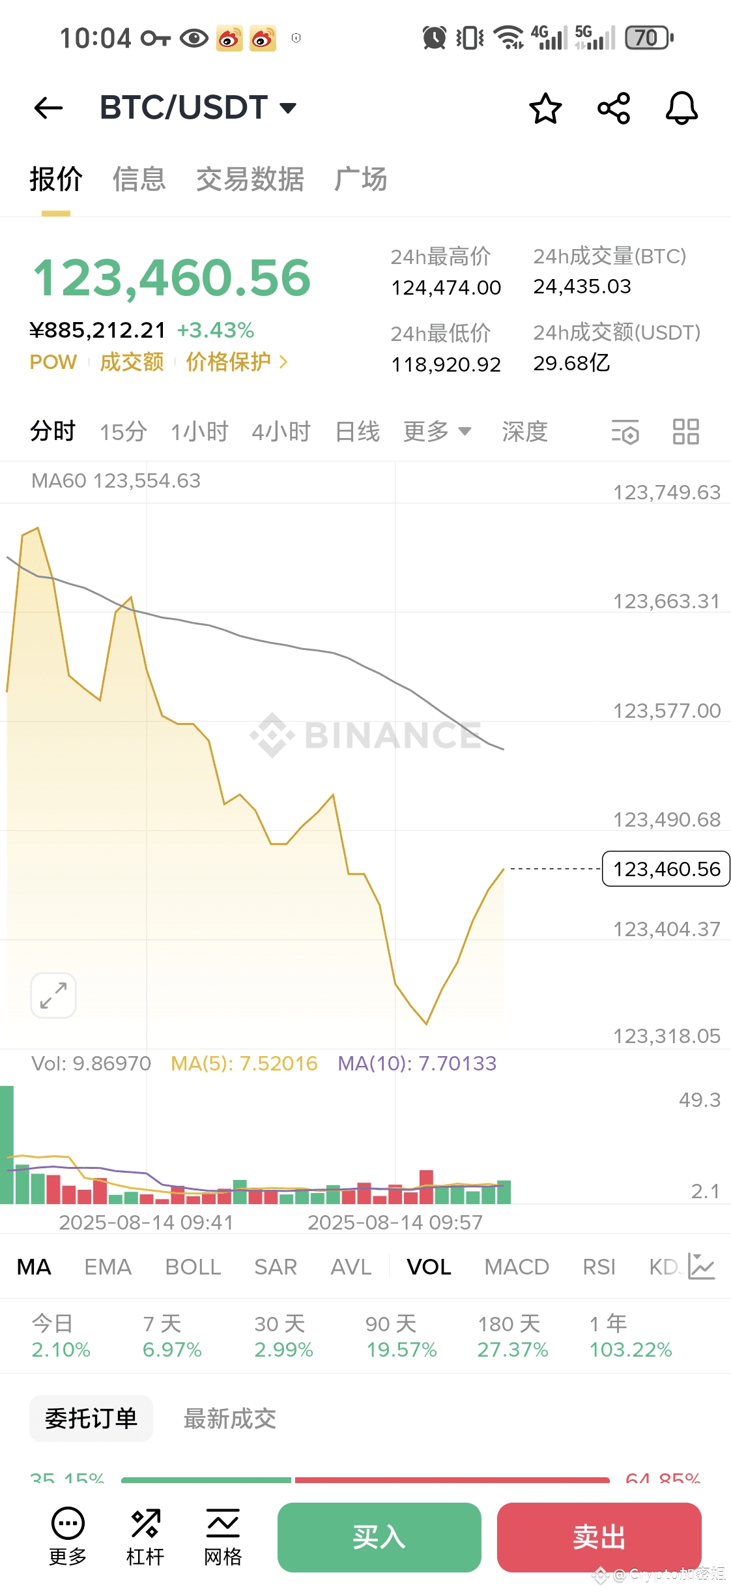Image resolution: width=731 pixels, height=1592 pixels.
Task: Tap the red 卖出 button
Action: click(599, 1537)
